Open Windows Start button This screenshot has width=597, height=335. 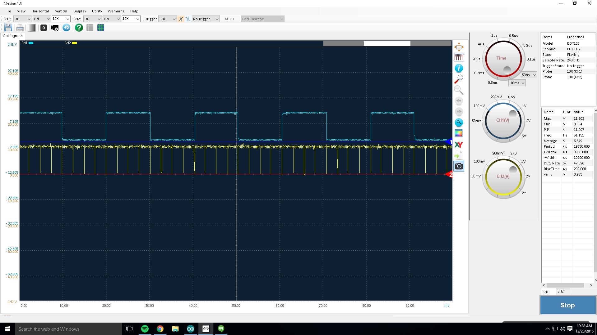7,329
